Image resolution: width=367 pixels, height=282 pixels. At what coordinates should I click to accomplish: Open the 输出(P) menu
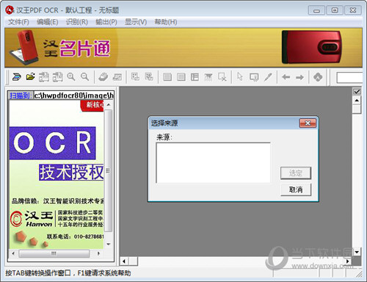click(x=106, y=22)
